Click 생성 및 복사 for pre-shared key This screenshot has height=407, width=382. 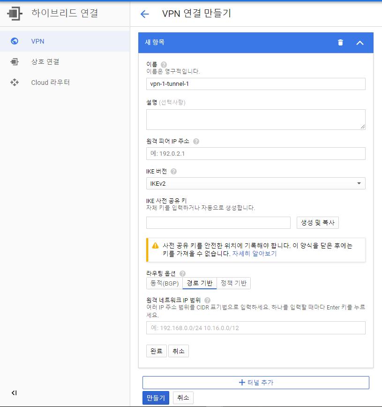coord(317,223)
